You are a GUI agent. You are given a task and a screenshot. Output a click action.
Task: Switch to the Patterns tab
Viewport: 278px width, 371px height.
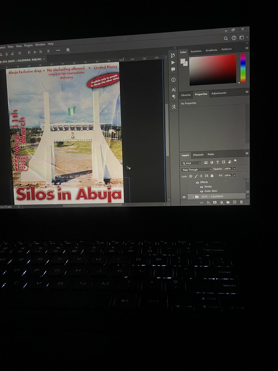[x=226, y=49]
